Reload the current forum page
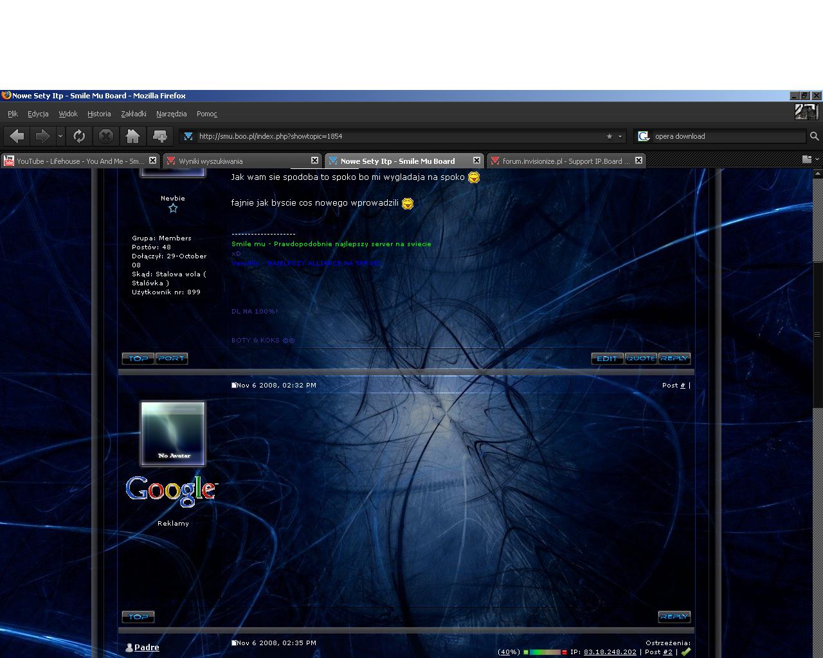Viewport: 823px width, 658px height. (x=79, y=136)
